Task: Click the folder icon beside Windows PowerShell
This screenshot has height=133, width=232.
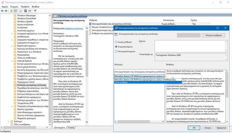Action: tap(15, 18)
